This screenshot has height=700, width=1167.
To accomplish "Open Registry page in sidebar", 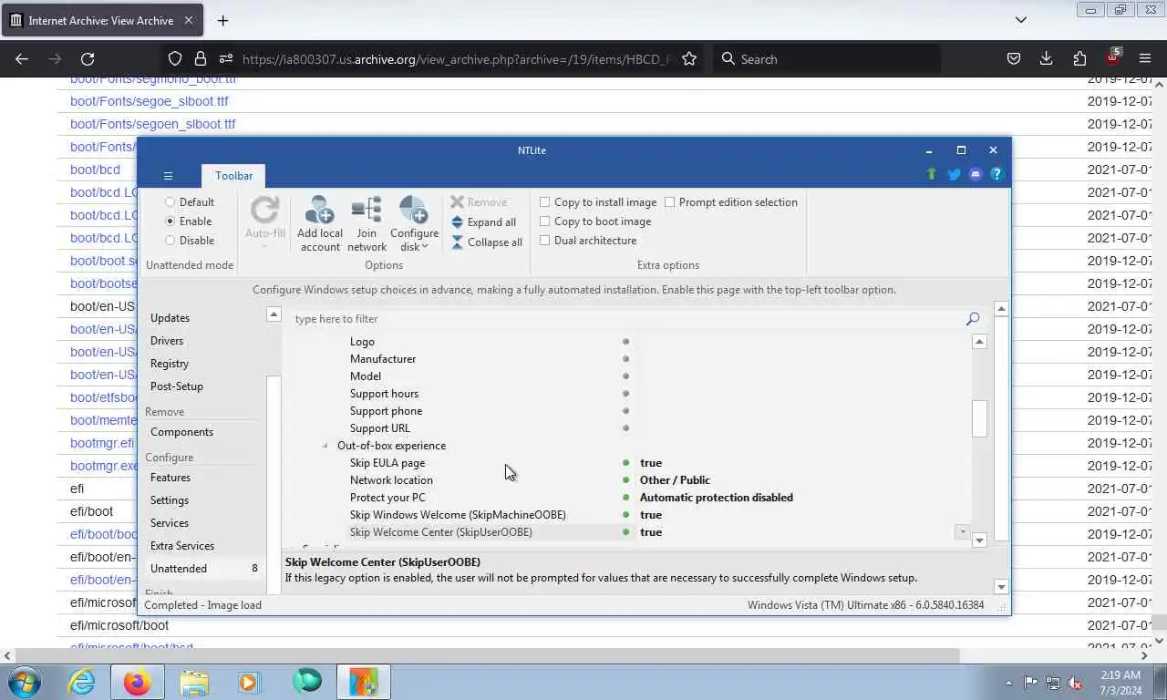I will click(170, 364).
